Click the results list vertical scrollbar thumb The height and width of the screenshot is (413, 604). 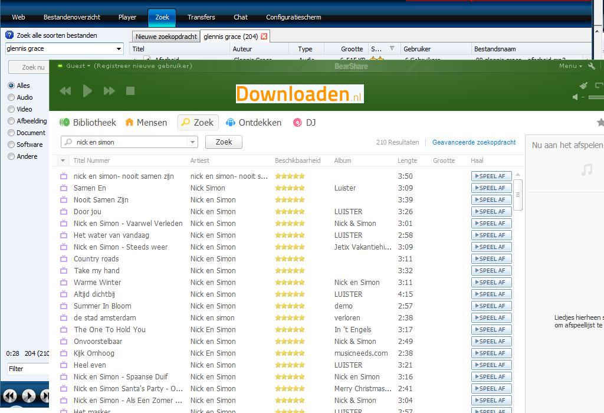(x=518, y=195)
